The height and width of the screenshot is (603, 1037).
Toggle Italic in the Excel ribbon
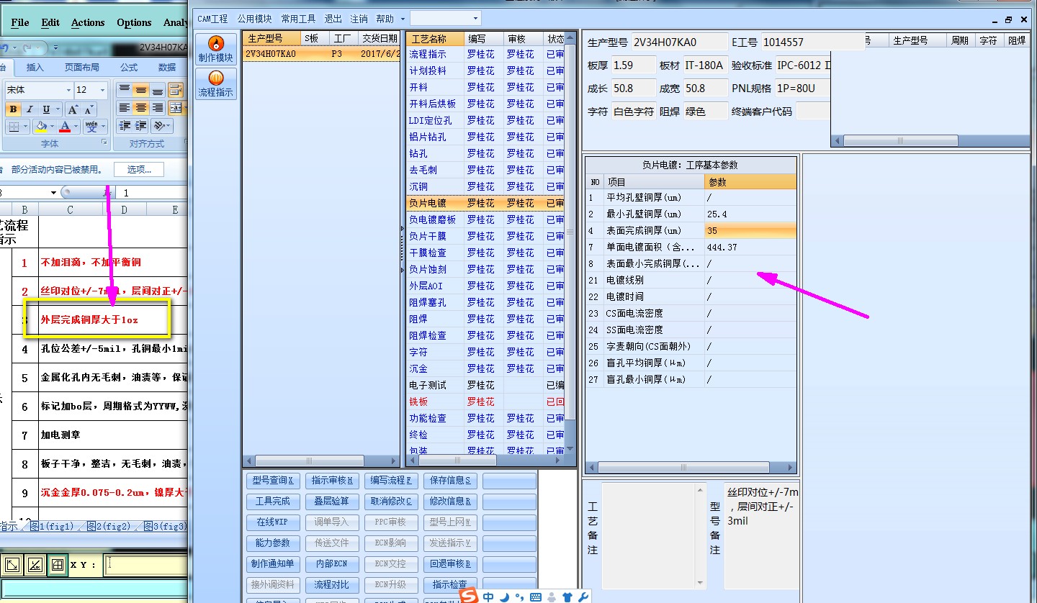(x=30, y=109)
